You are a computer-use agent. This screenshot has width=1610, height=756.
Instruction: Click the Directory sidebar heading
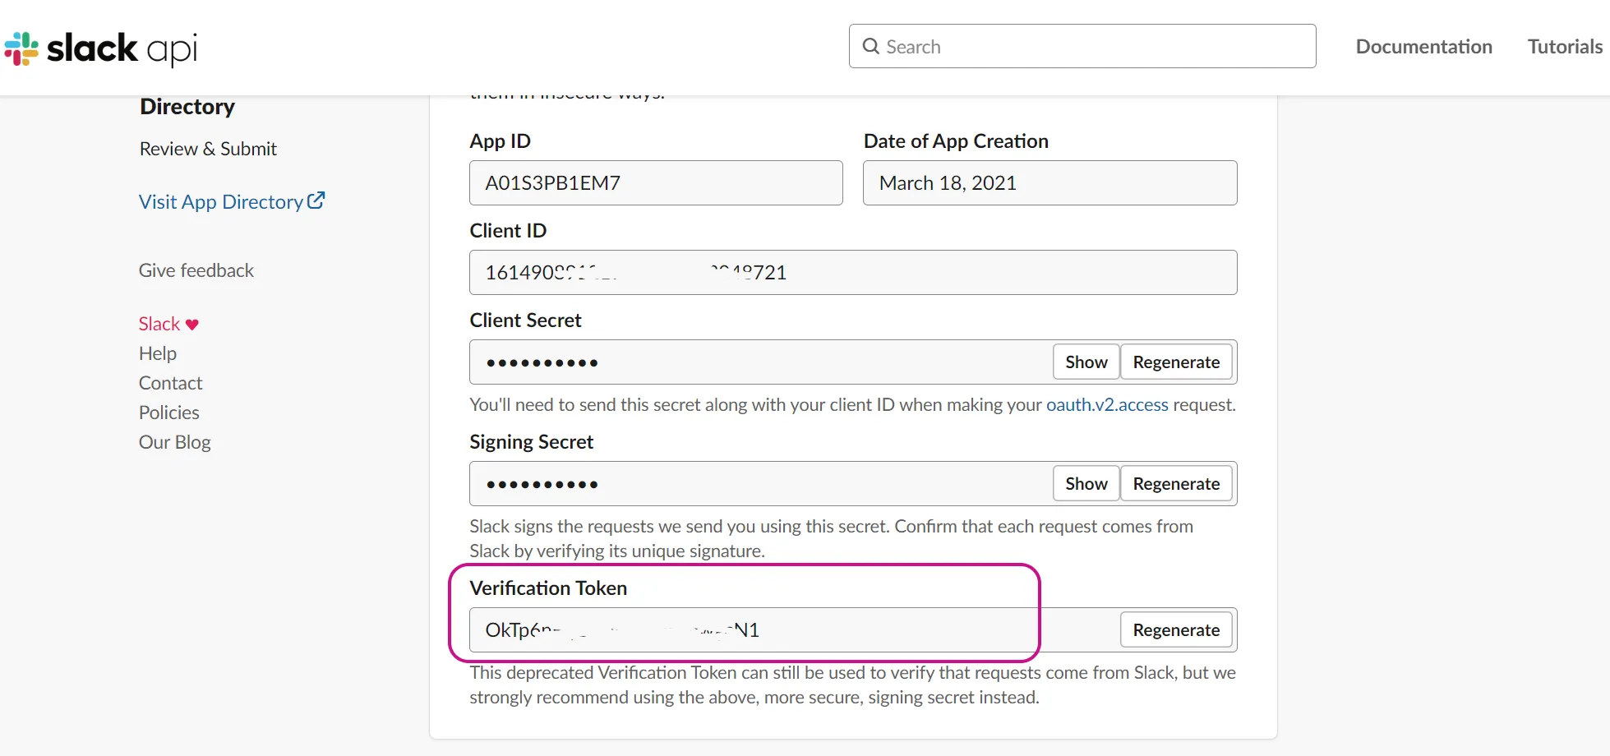(x=187, y=107)
